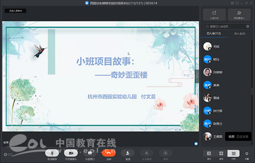The image size is (255, 163).
Task: Click the 入会口令 meeting passcode button
Action: coord(214,14)
